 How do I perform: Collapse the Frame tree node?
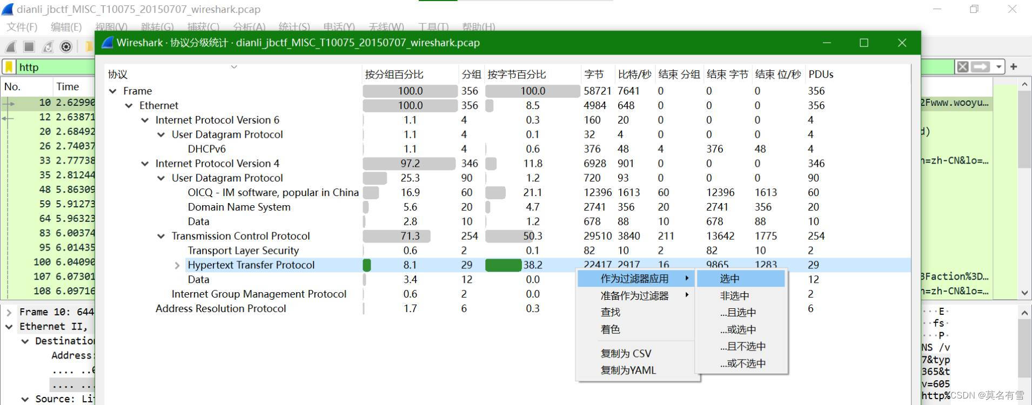click(113, 91)
